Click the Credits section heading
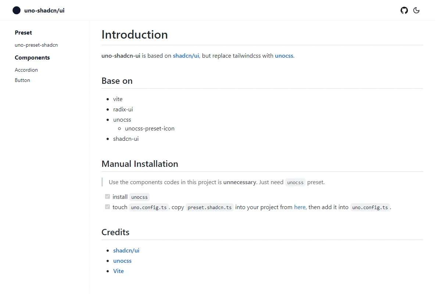 115,232
